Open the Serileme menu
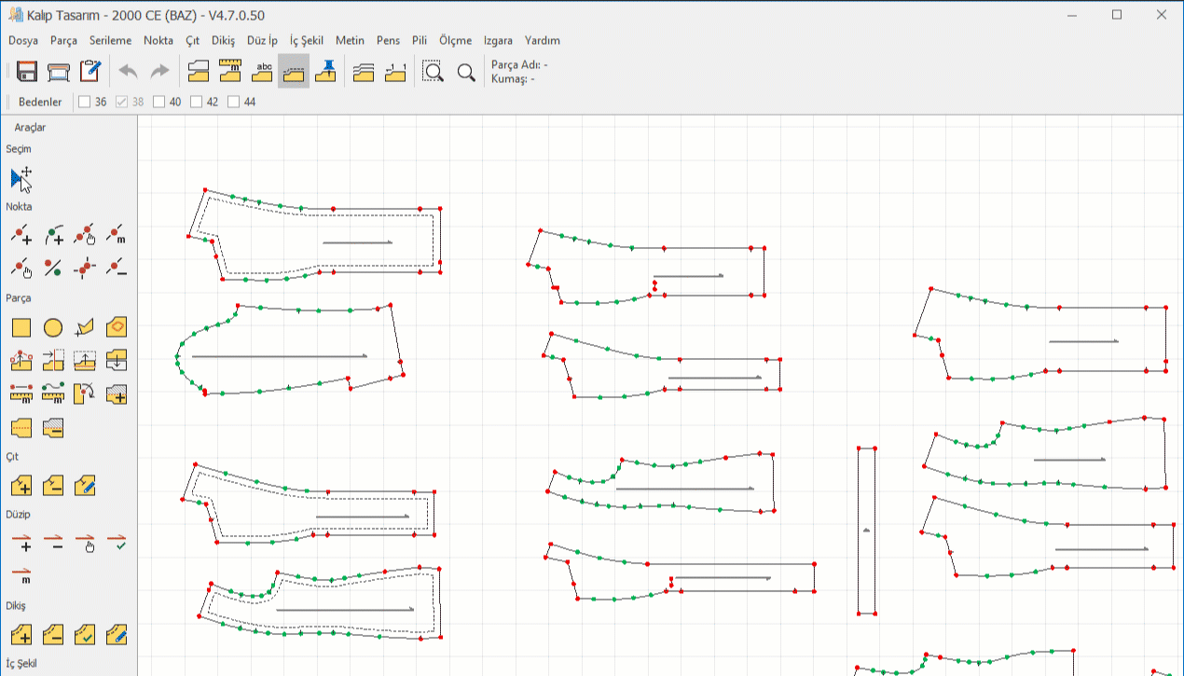The image size is (1184, 676). (111, 41)
